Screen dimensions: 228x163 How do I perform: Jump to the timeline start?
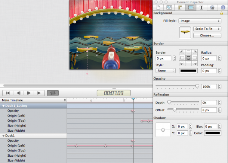pyautogui.click(x=7, y=93)
